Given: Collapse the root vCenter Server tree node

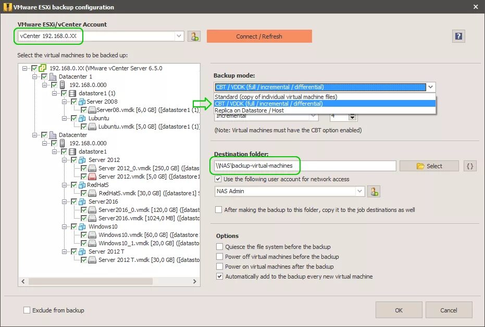Looking at the screenshot, I should coord(25,68).
